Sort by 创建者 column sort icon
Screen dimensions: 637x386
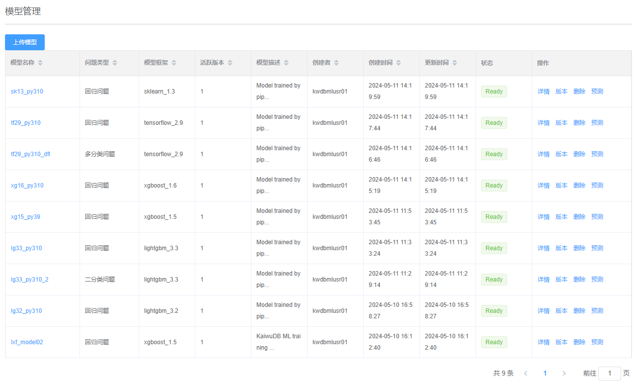pos(336,63)
